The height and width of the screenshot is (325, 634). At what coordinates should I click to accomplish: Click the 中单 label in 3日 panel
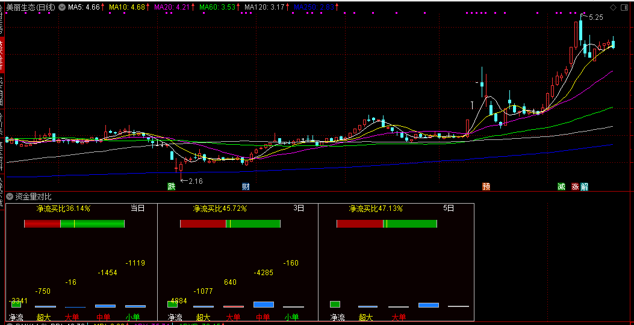point(263,318)
